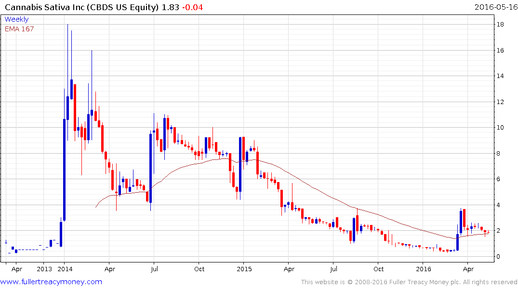
Task: Click the y-axis label 14
Action: [x=500, y=76]
